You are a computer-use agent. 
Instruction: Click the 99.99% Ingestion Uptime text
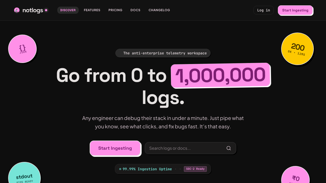147,169
